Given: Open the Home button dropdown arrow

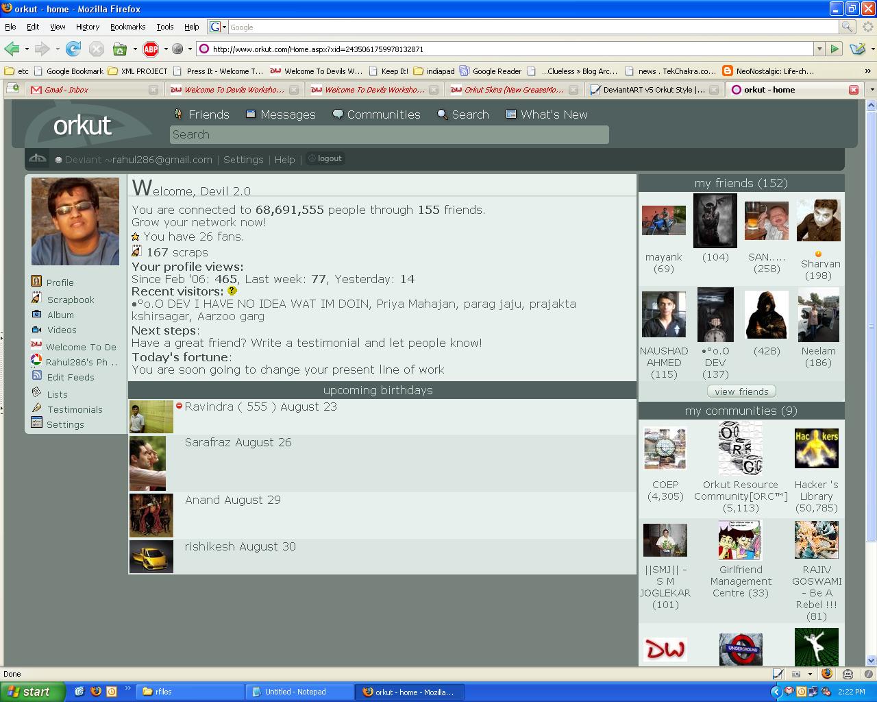Looking at the screenshot, I should 135,49.
